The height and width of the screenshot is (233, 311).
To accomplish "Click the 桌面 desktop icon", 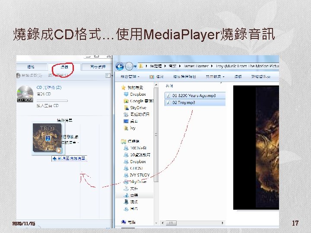I will [x=126, y=121].
